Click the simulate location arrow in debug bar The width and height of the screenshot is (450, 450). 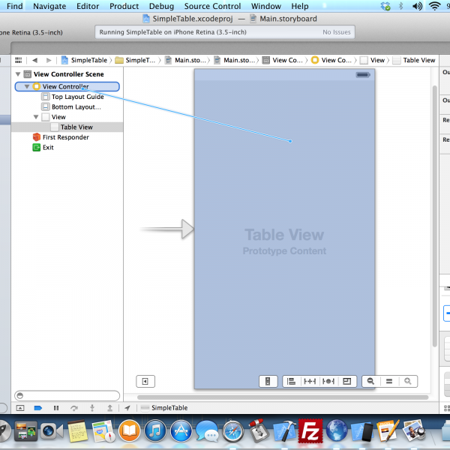(x=127, y=408)
